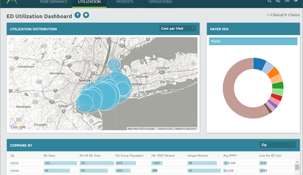Click the light green donut segment

click(278, 92)
